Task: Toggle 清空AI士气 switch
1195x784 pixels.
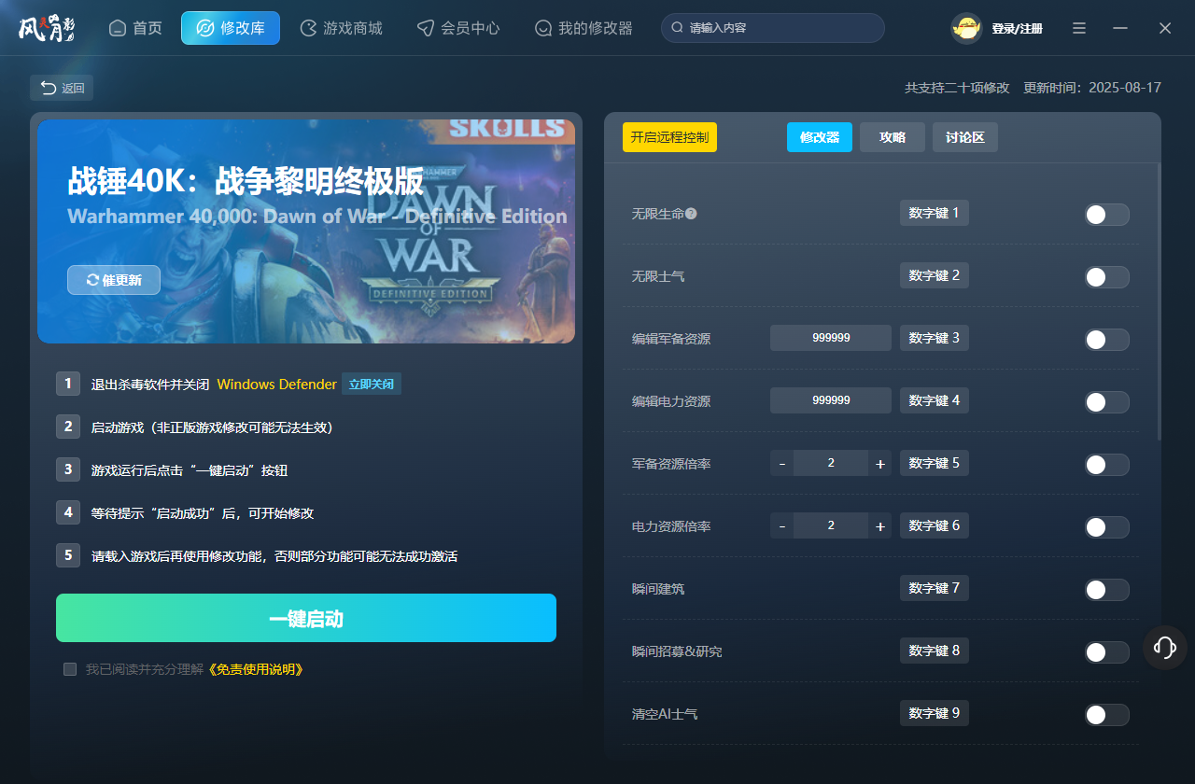Action: tap(1107, 715)
